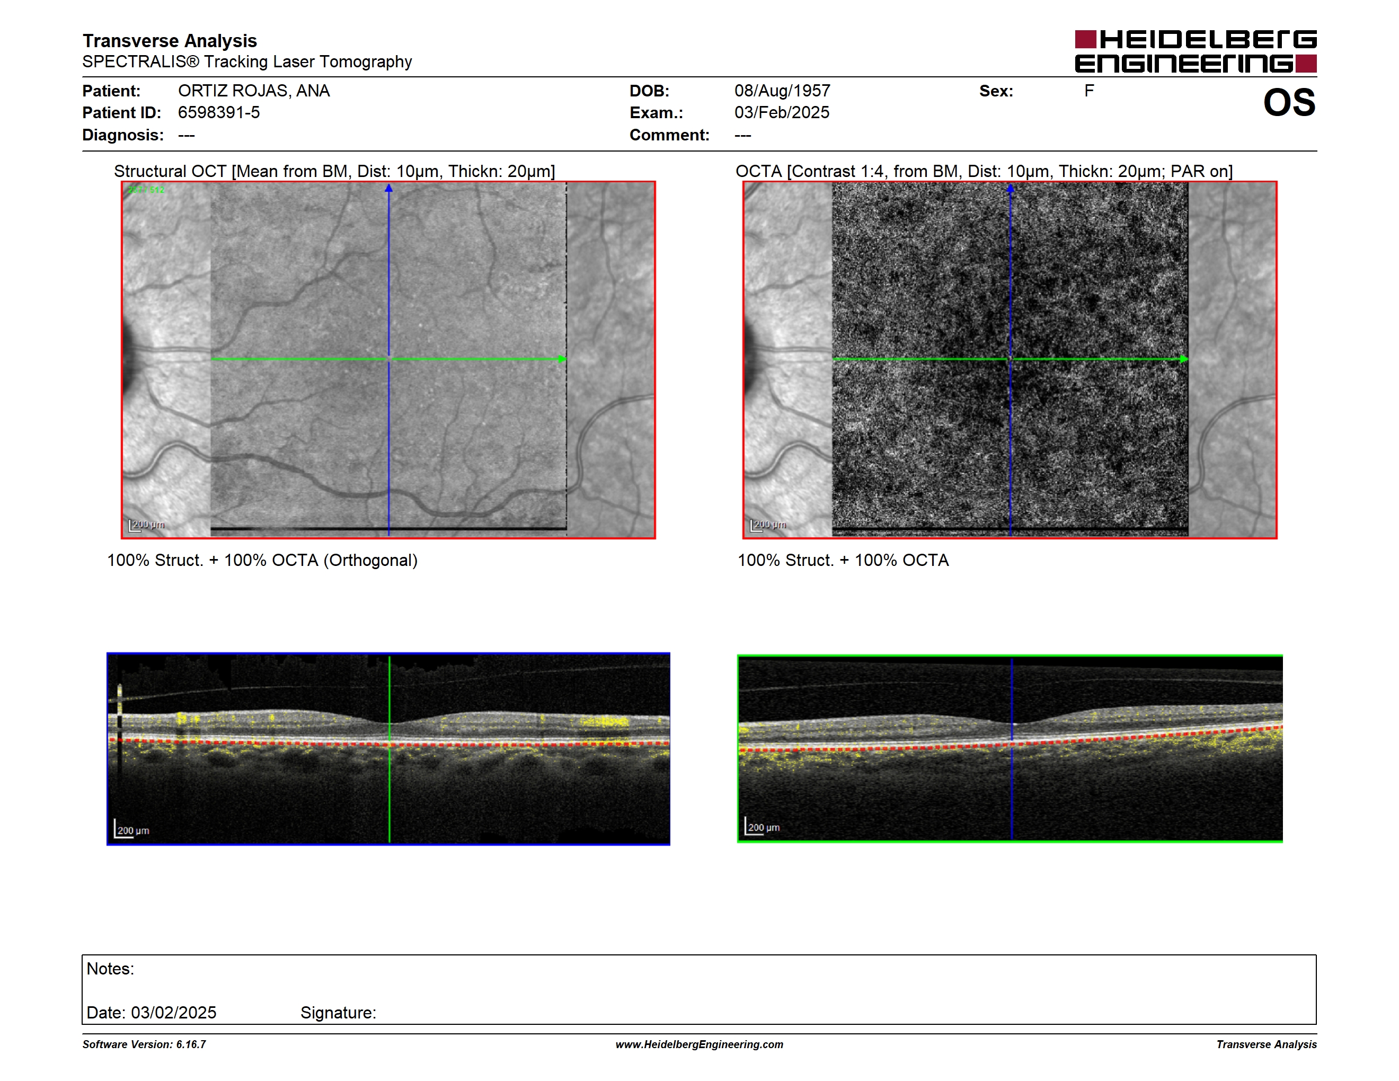The image size is (1399, 1081).
Task: Click the OCTA en-face image
Action: click(1010, 360)
